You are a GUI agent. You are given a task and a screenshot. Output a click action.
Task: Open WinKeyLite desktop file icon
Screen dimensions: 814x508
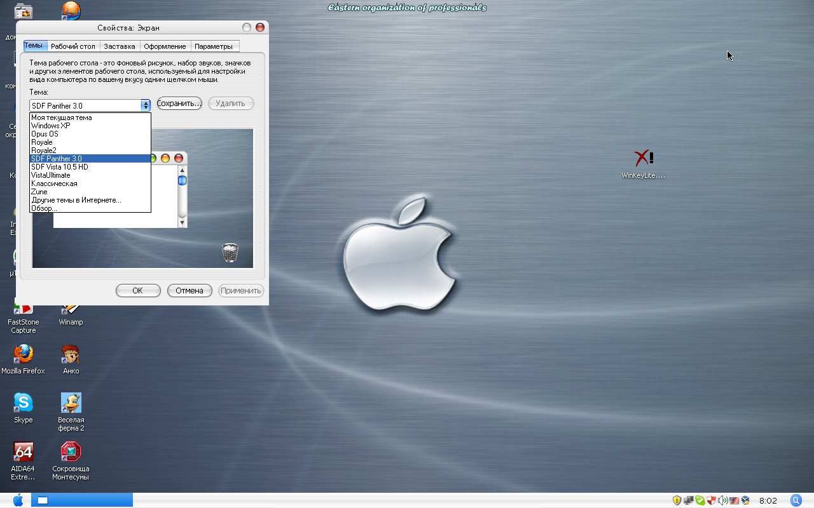[644, 164]
